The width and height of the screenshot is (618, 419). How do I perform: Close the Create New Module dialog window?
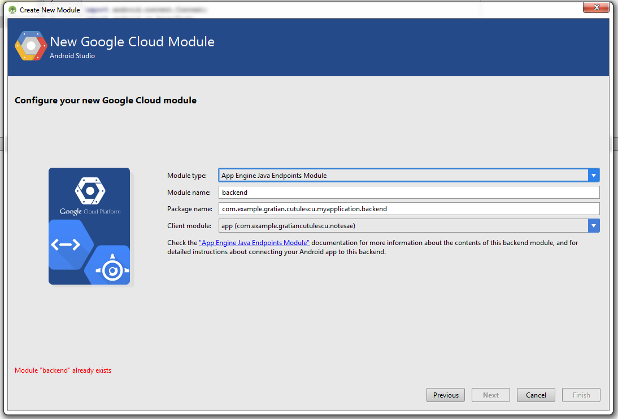pyautogui.click(x=595, y=7)
